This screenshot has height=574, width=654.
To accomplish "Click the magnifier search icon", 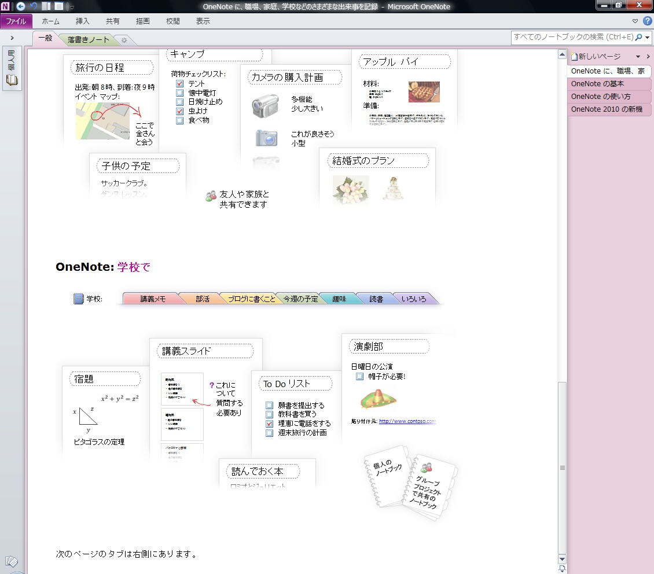I will tap(638, 37).
